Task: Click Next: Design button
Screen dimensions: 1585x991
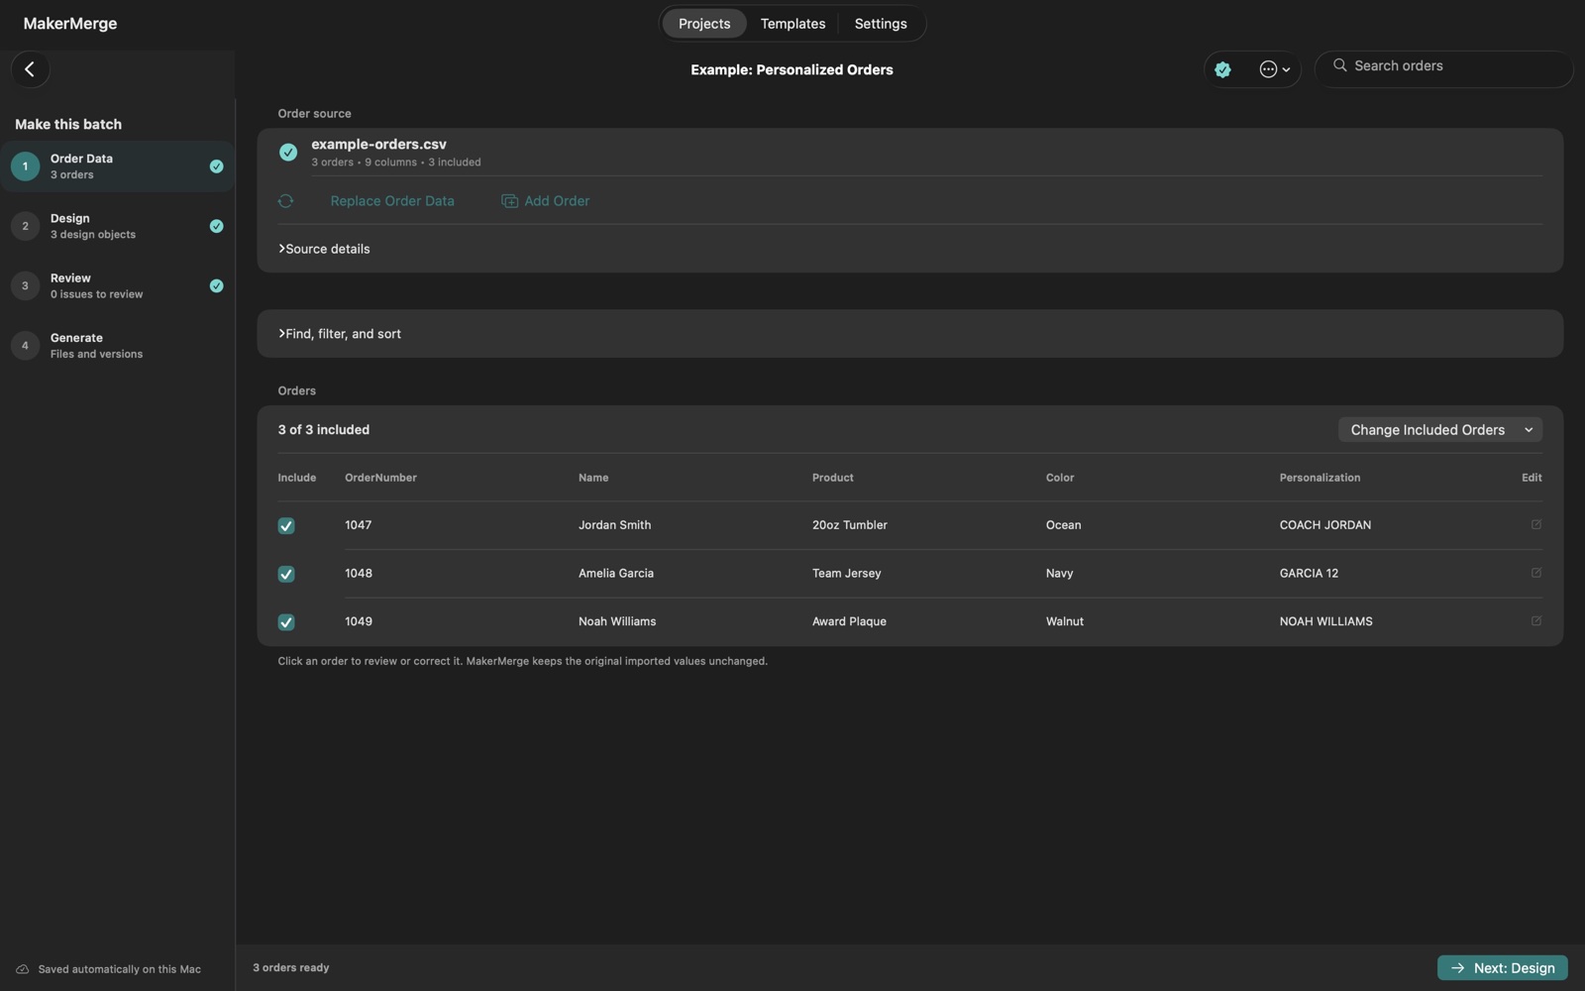Action: [1502, 968]
